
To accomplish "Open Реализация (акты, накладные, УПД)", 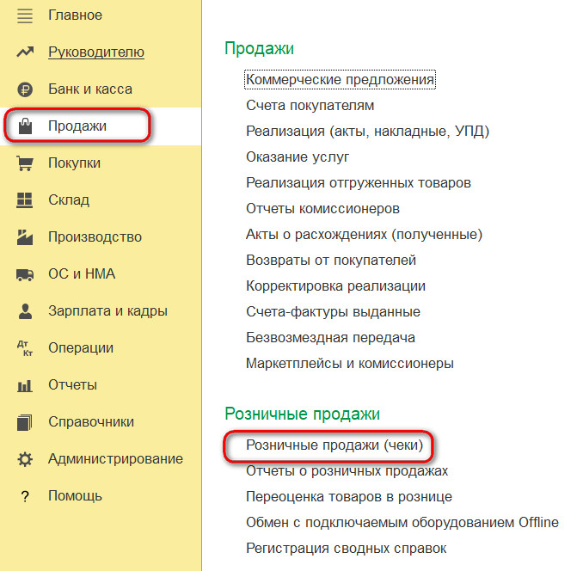I will (368, 132).
